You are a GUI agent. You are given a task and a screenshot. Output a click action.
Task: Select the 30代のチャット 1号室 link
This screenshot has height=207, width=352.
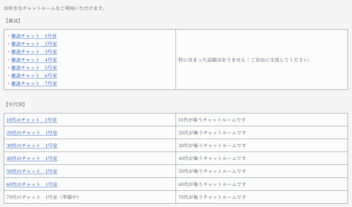[x=32, y=145]
